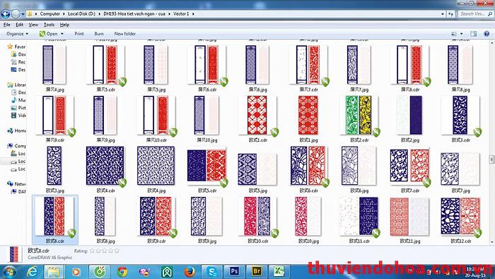Change view with the view icon button

[454, 33]
